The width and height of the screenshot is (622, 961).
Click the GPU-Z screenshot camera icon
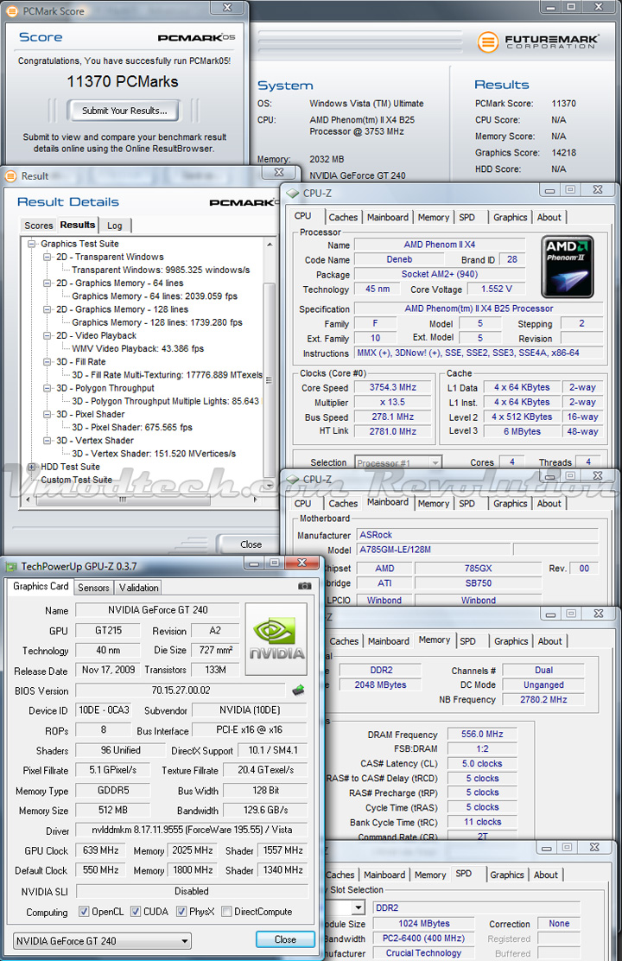point(304,586)
